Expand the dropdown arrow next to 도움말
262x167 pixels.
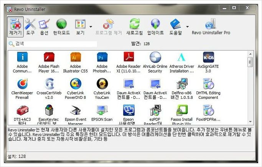188,27
